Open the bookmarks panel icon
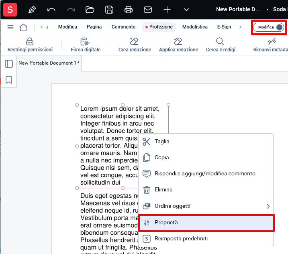Image resolution: width=288 pixels, height=254 pixels. [9, 80]
